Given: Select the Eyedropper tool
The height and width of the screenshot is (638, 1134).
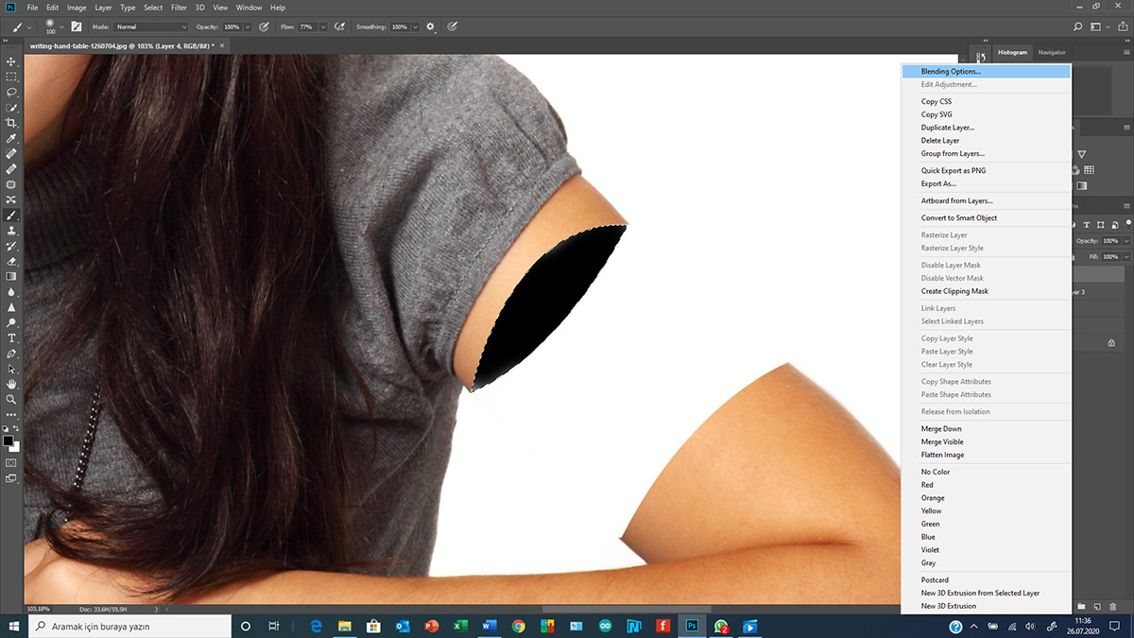Looking at the screenshot, I should tap(11, 139).
